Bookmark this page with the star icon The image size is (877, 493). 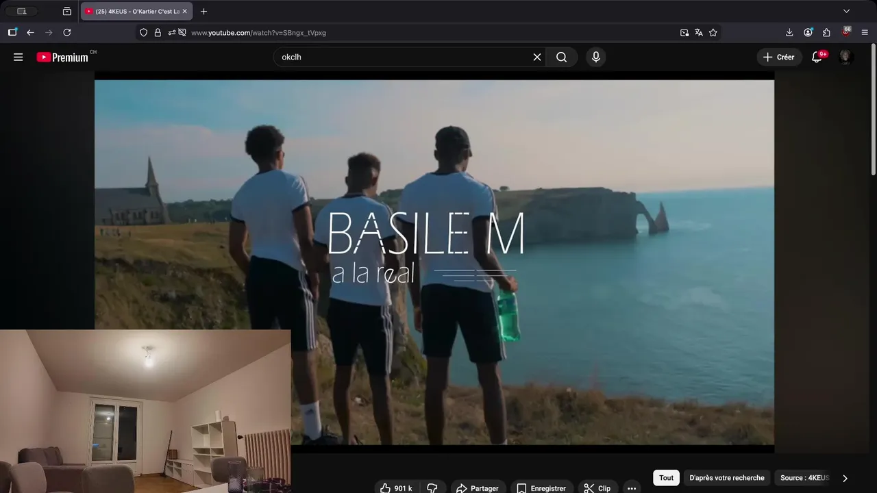(x=713, y=32)
